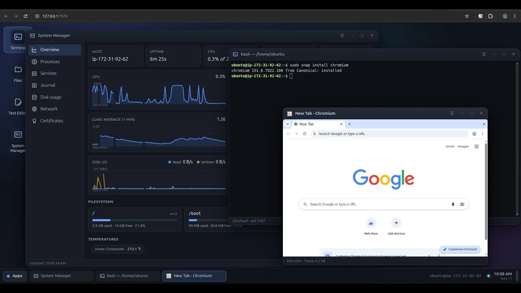
Task: Expand Chromium tab search chevron
Action: [287, 124]
